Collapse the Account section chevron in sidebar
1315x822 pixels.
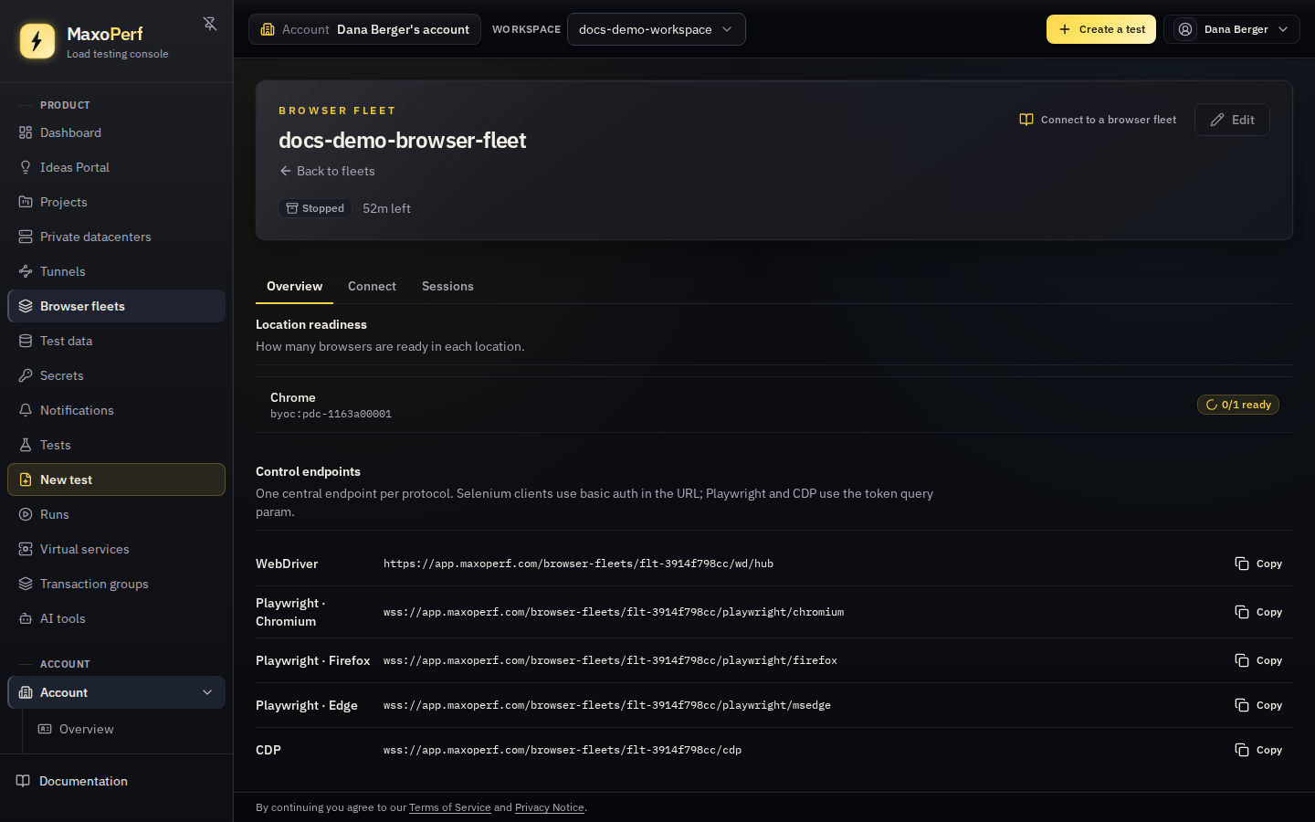[207, 692]
